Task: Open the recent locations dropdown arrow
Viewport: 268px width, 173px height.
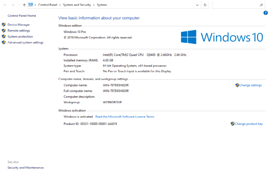Action: pyautogui.click(x=18, y=5)
